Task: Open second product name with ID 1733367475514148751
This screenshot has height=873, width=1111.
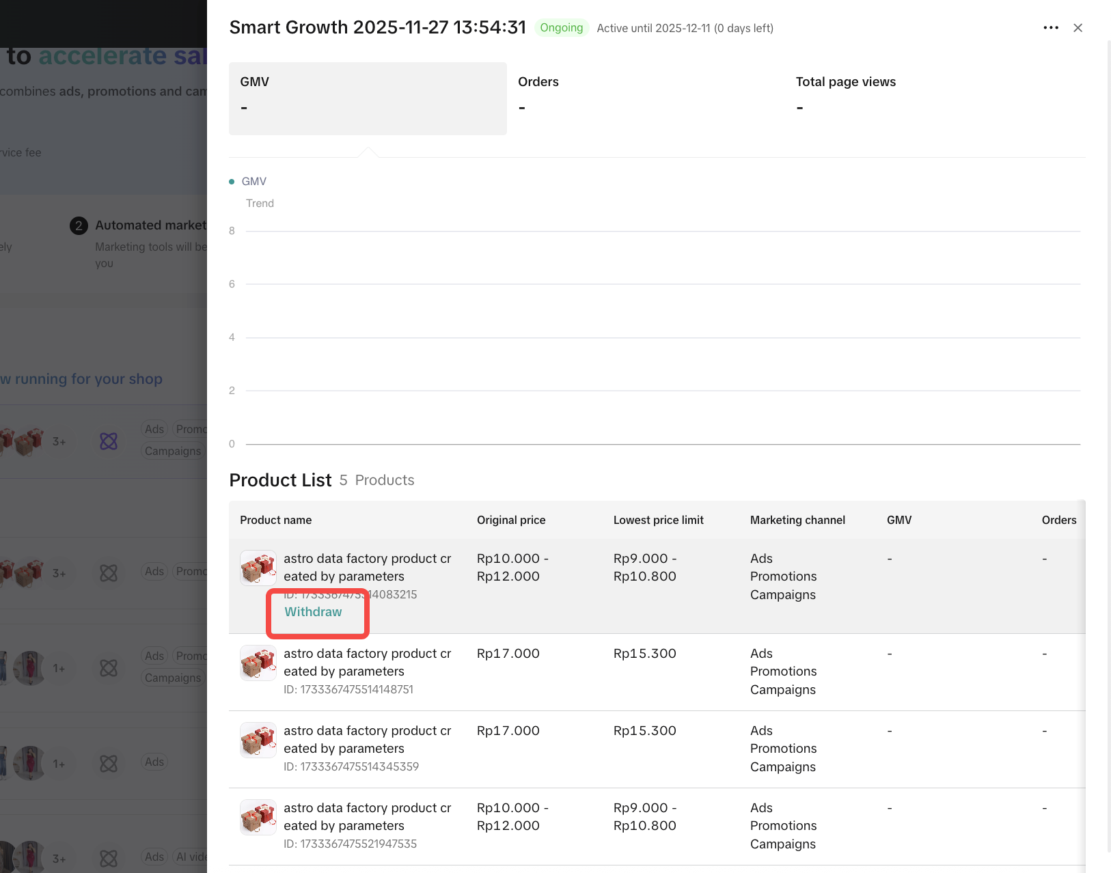Action: coord(367,663)
